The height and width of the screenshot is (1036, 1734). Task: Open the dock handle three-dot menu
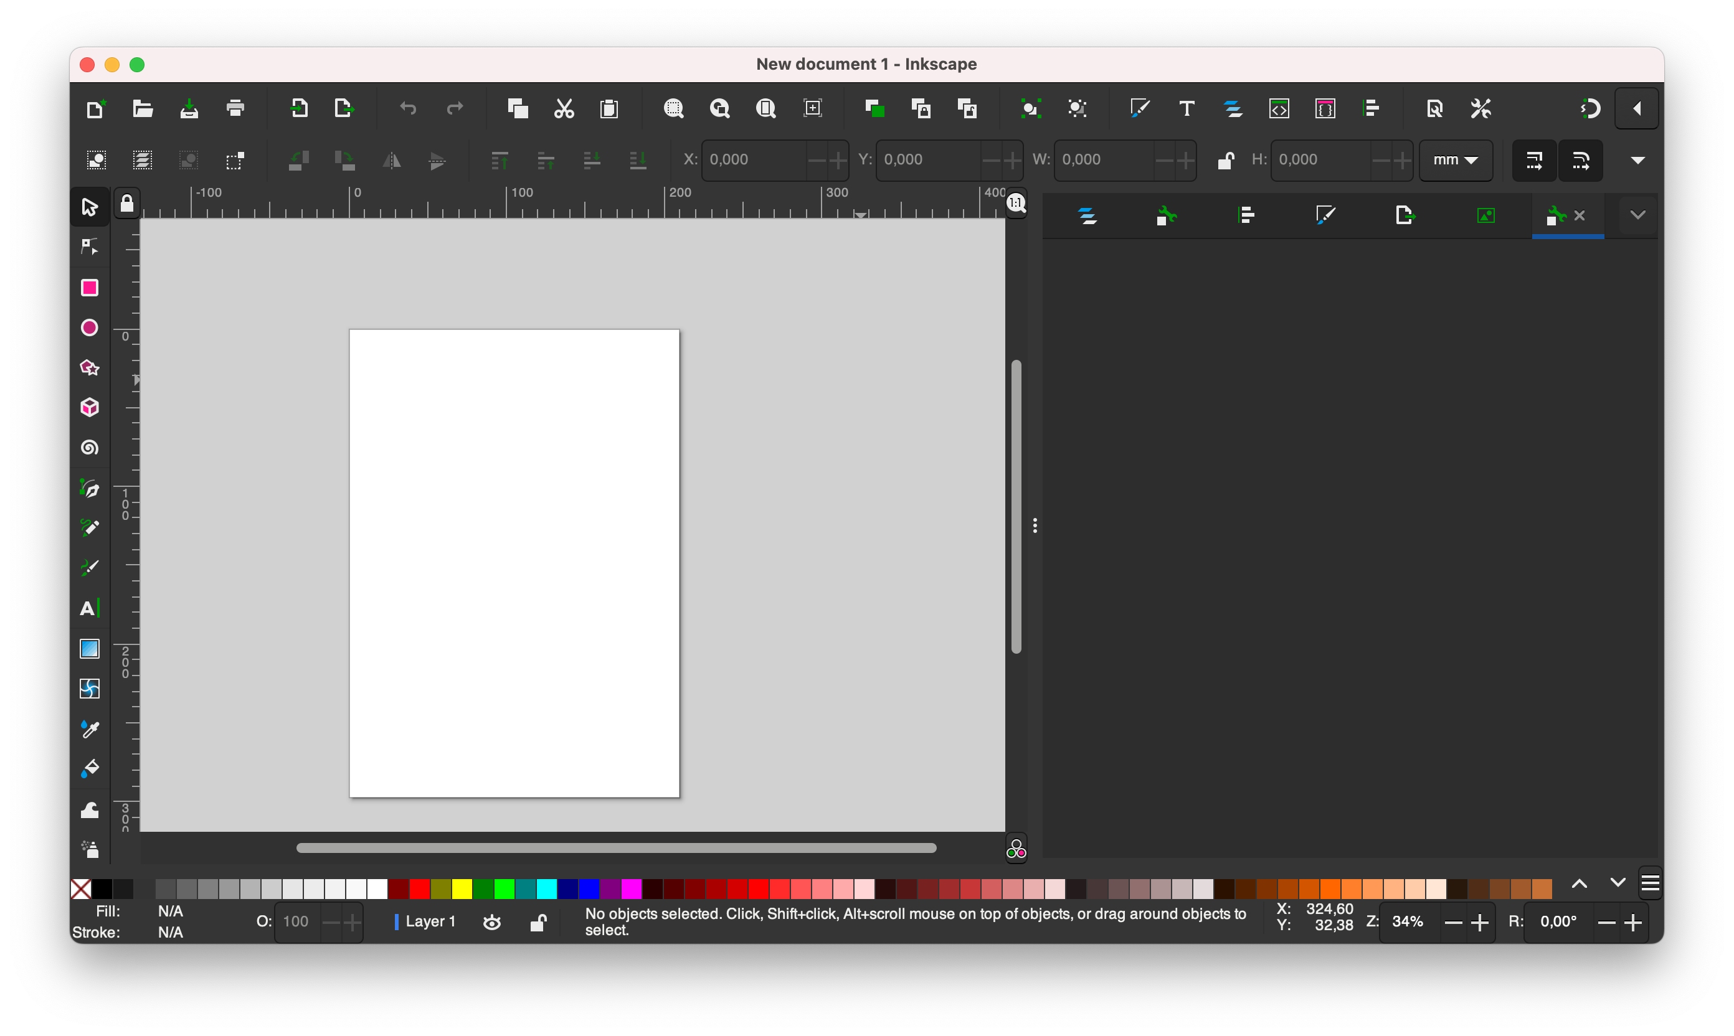pos(1035,525)
